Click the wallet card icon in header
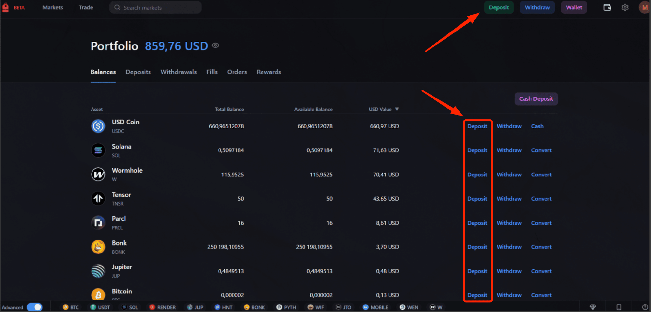This screenshot has height=312, width=651. click(607, 7)
